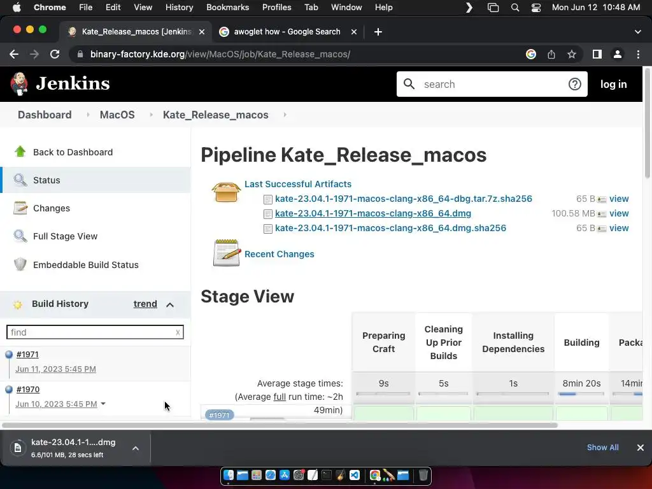This screenshot has height=489, width=652.
Task: Expand the breadcrumb arrow after Dashboard
Action: [88, 115]
